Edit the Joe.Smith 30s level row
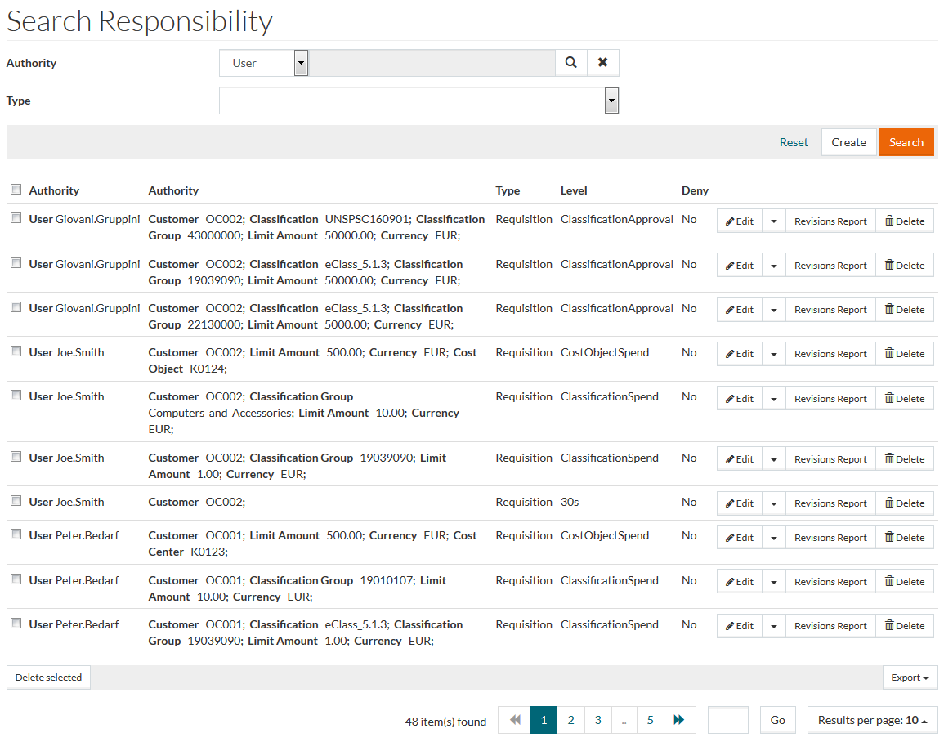This screenshot has height=738, width=944. click(740, 503)
